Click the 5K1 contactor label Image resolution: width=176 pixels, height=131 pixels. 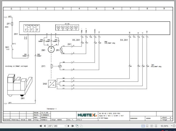[x=7, y=47]
